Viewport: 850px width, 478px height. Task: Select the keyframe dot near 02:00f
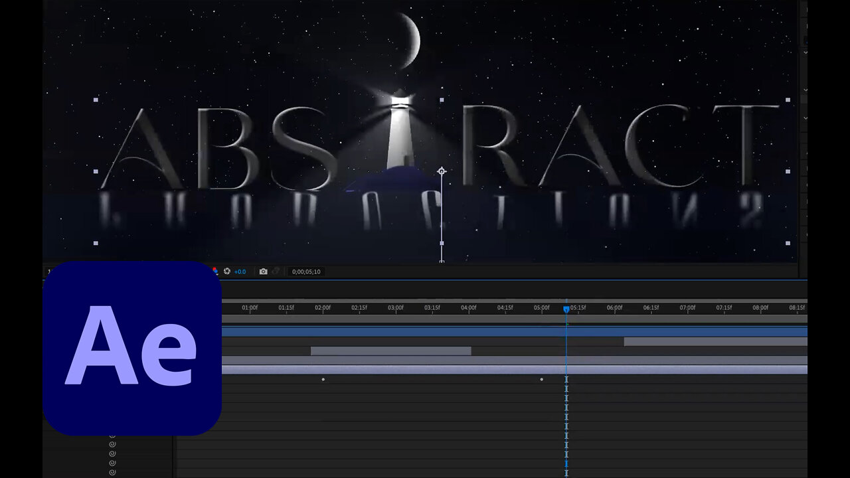click(x=323, y=379)
